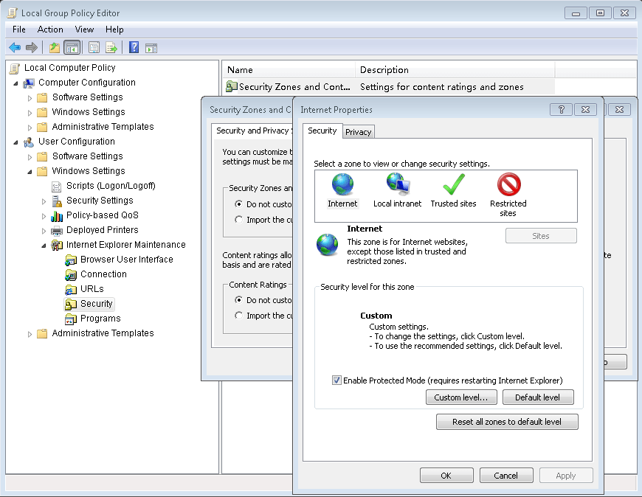Open the Help menu
Screen dimensions: 642x497
click(114, 29)
